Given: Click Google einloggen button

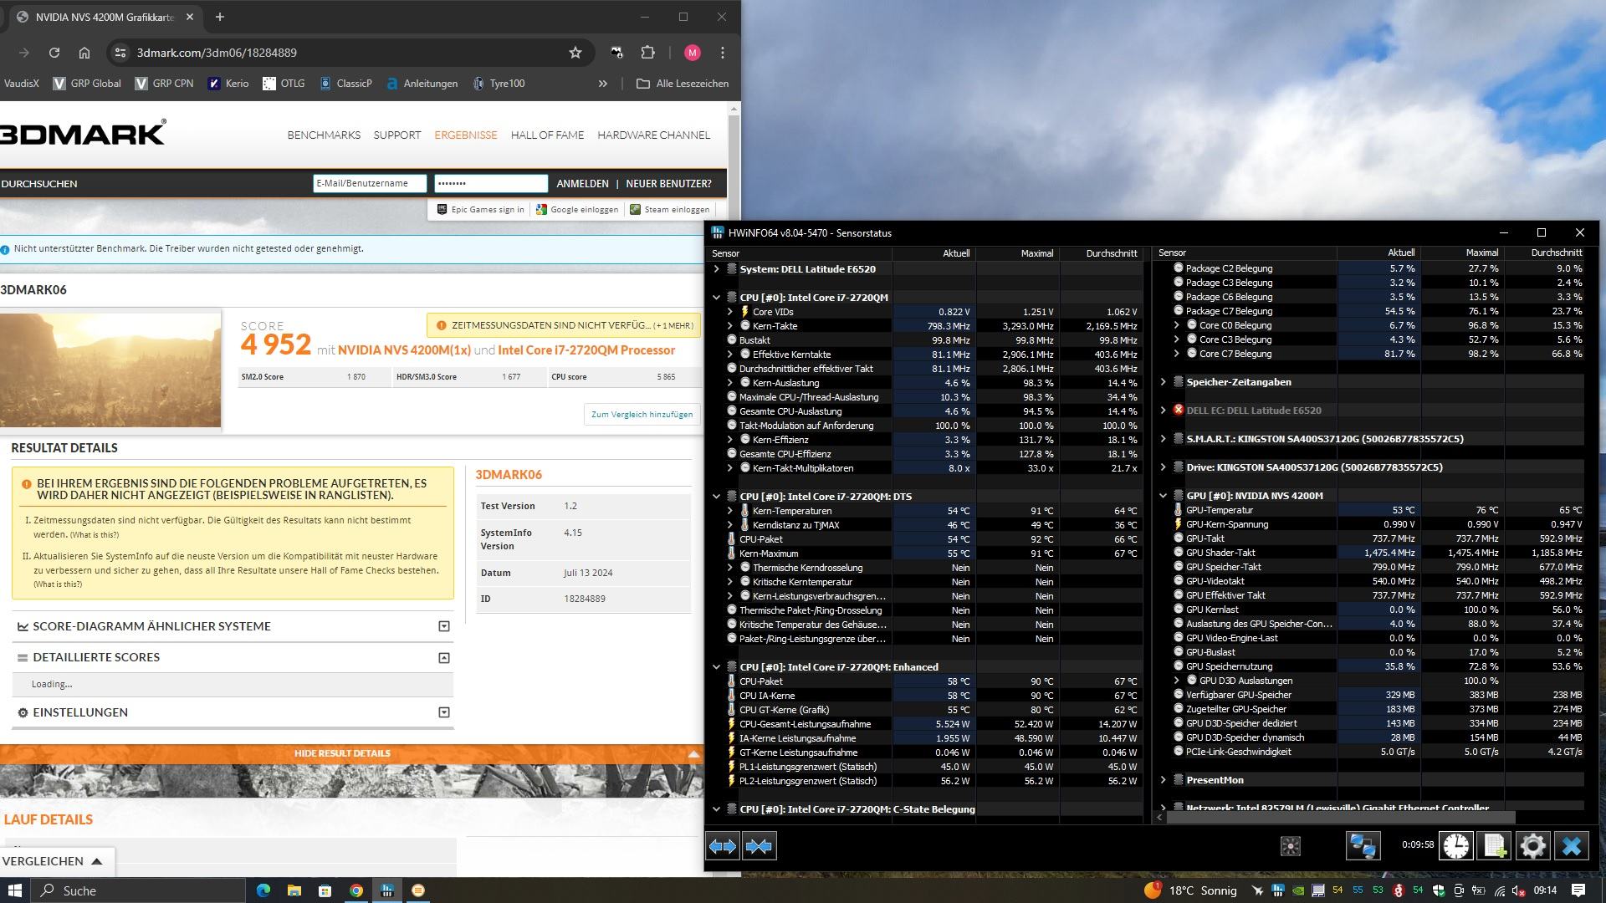Looking at the screenshot, I should click(x=577, y=210).
